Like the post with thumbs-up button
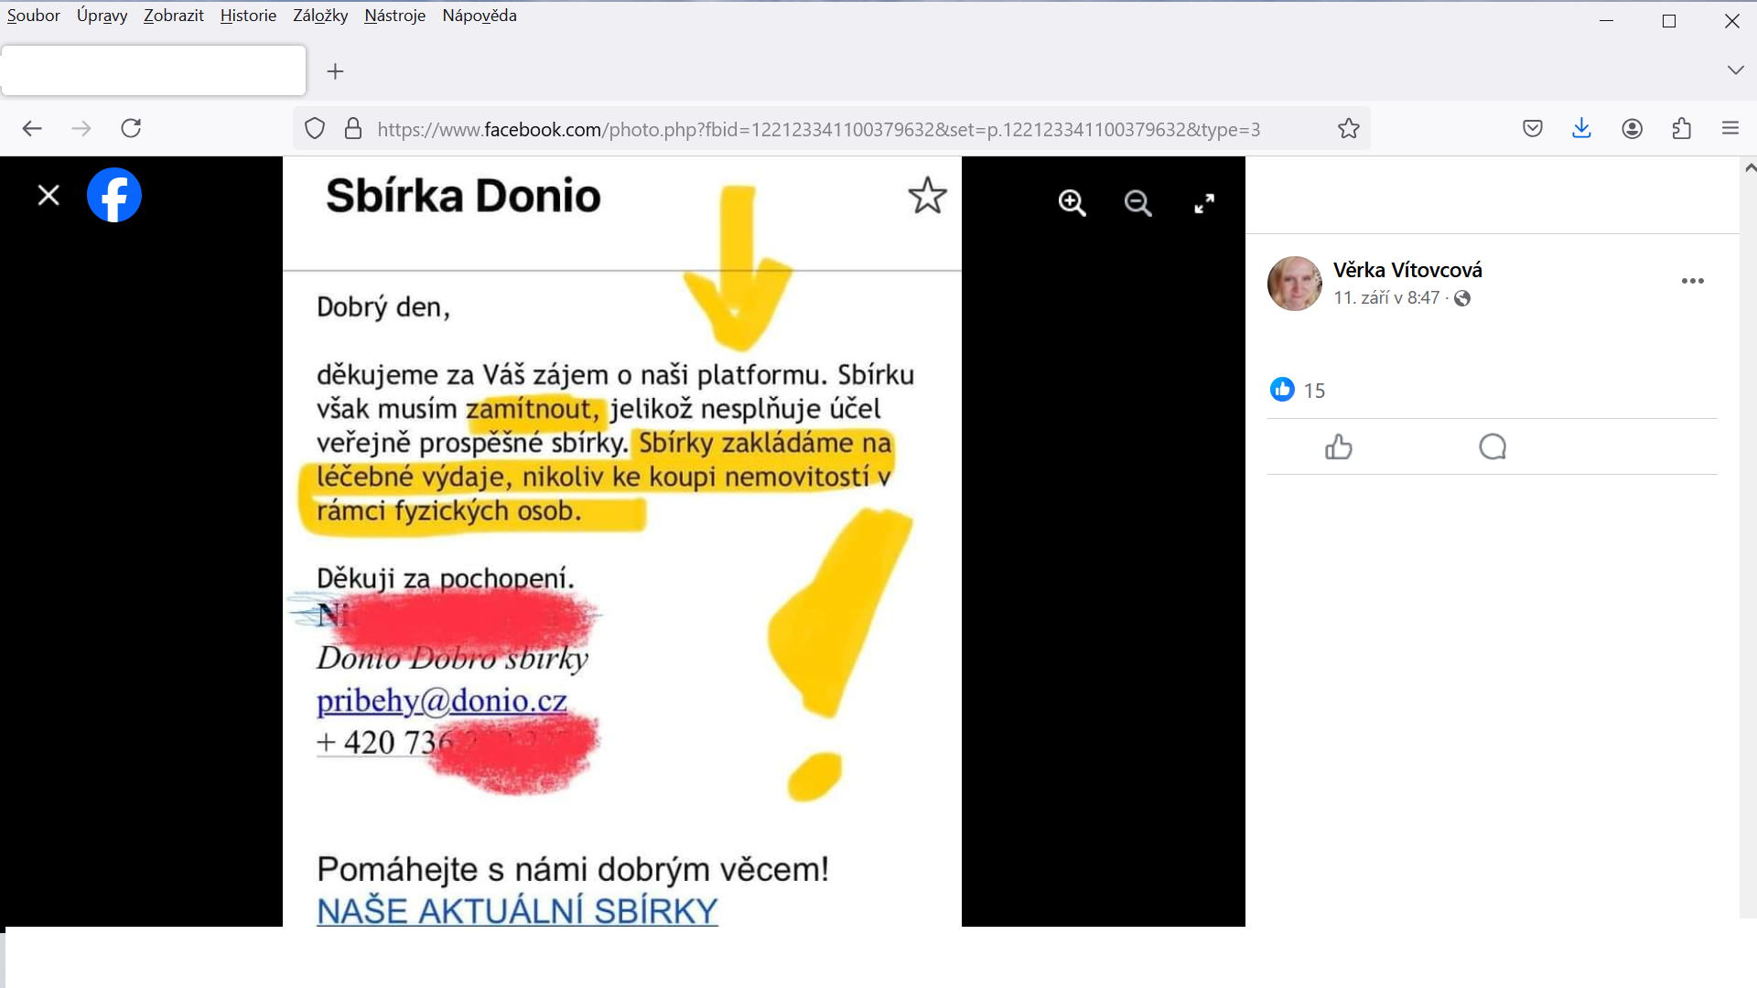The width and height of the screenshot is (1757, 988). tap(1338, 446)
